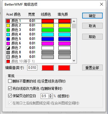Click the color list scrollbar thumb
The width and height of the screenshot is (108, 114).
point(74,26)
